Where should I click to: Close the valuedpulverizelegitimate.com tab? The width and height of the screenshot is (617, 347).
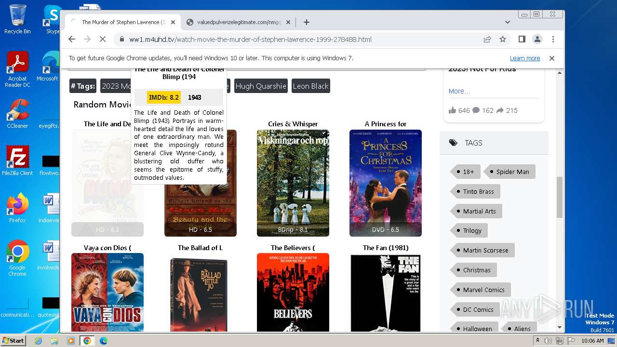(288, 22)
